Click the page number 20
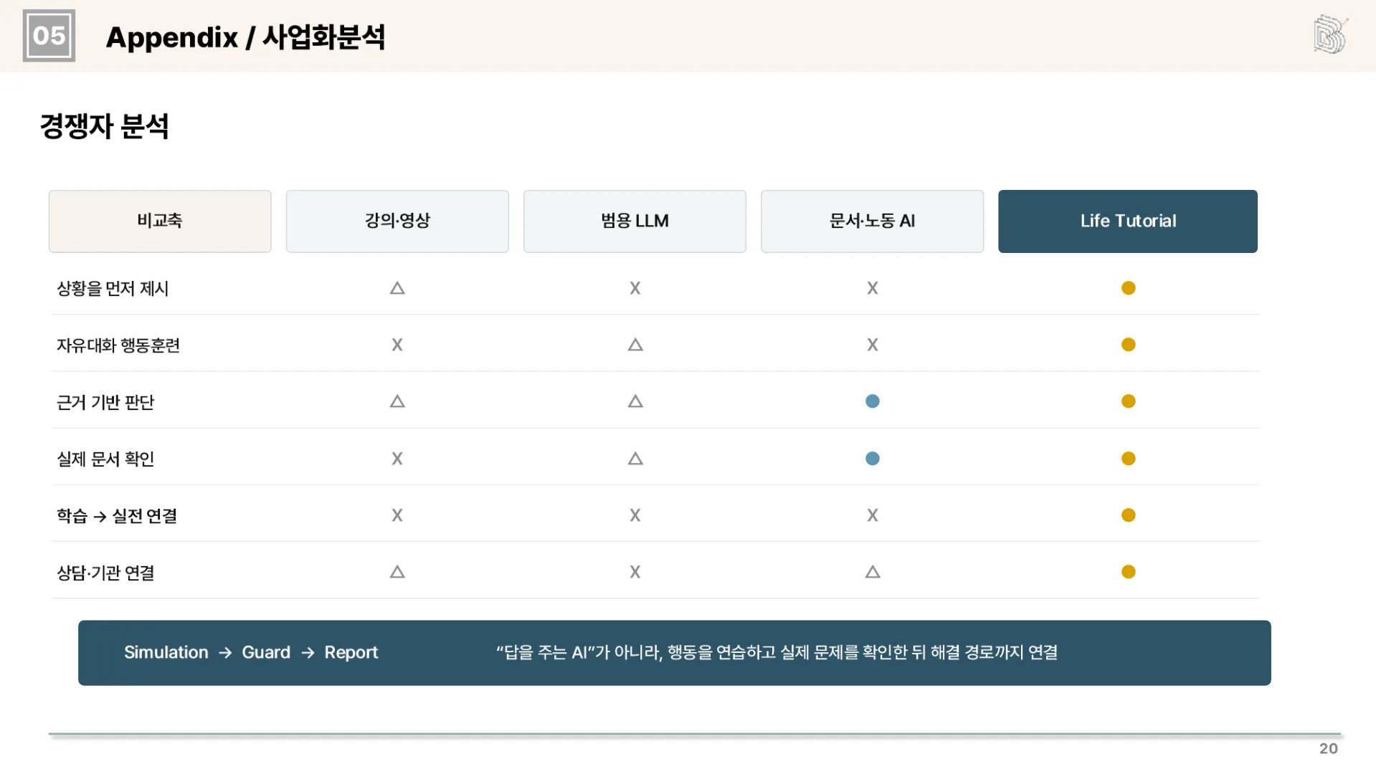 (1329, 748)
